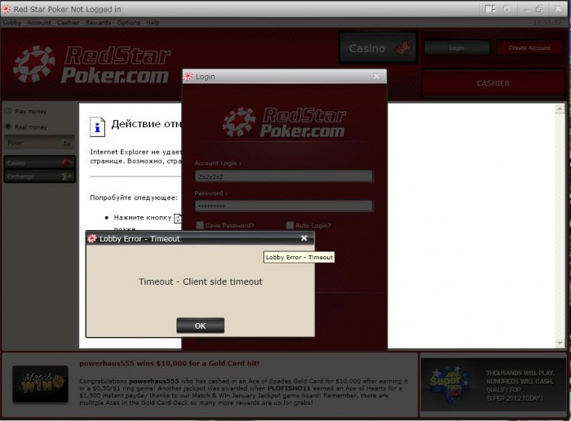Click the Login button in the header
571x421 pixels.
tap(457, 47)
